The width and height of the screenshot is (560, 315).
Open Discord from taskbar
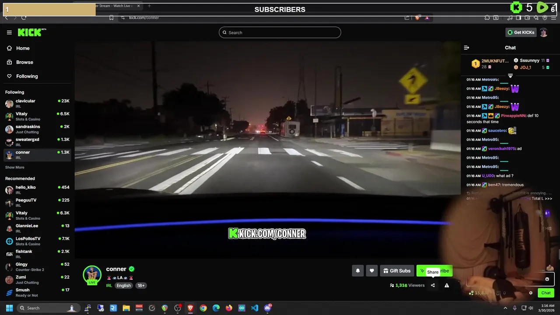(x=268, y=308)
